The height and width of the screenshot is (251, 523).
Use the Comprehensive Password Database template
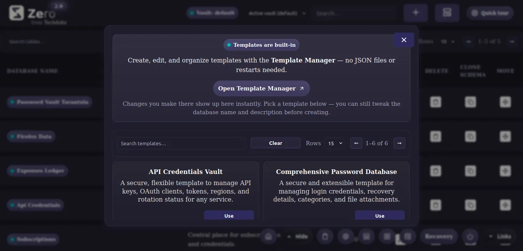coord(380,215)
